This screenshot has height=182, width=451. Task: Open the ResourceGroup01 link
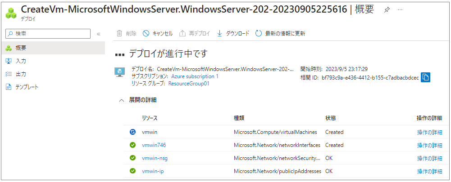(189, 84)
